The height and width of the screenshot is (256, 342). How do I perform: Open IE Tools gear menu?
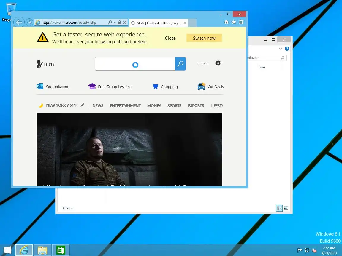point(241,22)
